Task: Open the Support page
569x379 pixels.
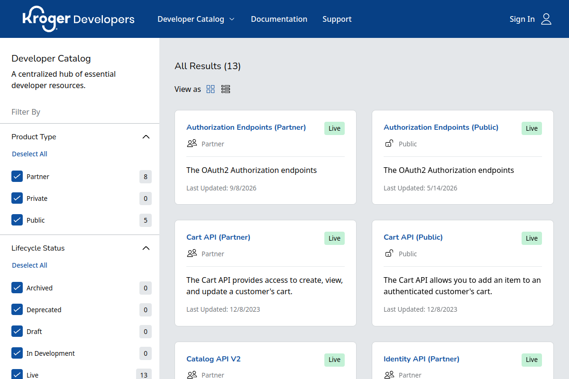Action: click(337, 19)
